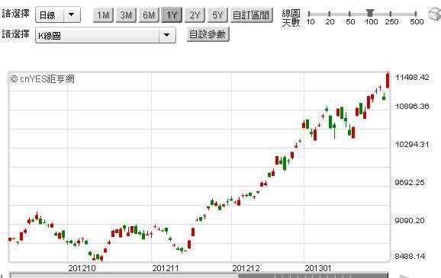This screenshot has width=441, height=278.
Task: Select the 1Y time range
Action: [172, 14]
